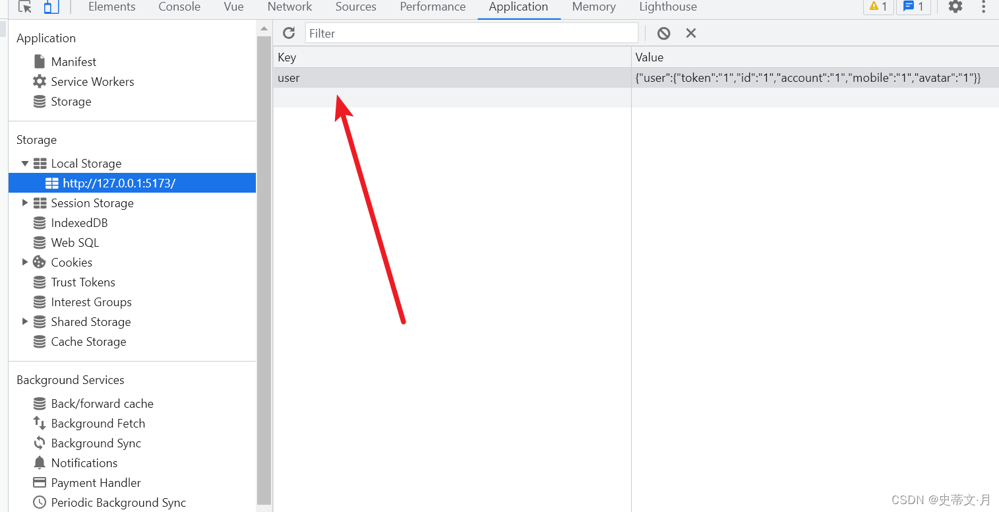Viewport: 999px width, 512px height.
Task: Expand the Shared Storage node
Action: click(x=25, y=321)
